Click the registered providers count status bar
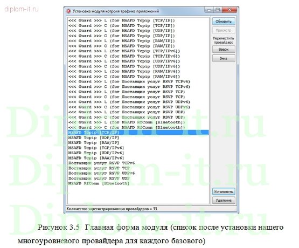Viewport: 299px width, 248px height. 151,209
